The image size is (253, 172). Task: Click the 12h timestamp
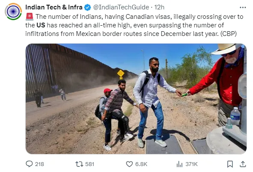[x=159, y=7]
